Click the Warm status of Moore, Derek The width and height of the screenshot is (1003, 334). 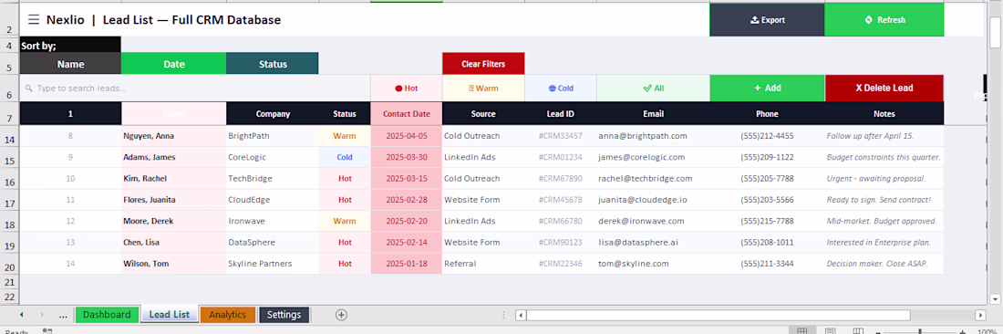click(x=344, y=221)
